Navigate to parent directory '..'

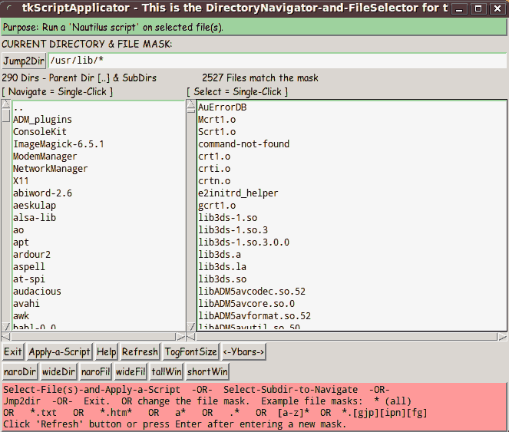pyautogui.click(x=18, y=107)
